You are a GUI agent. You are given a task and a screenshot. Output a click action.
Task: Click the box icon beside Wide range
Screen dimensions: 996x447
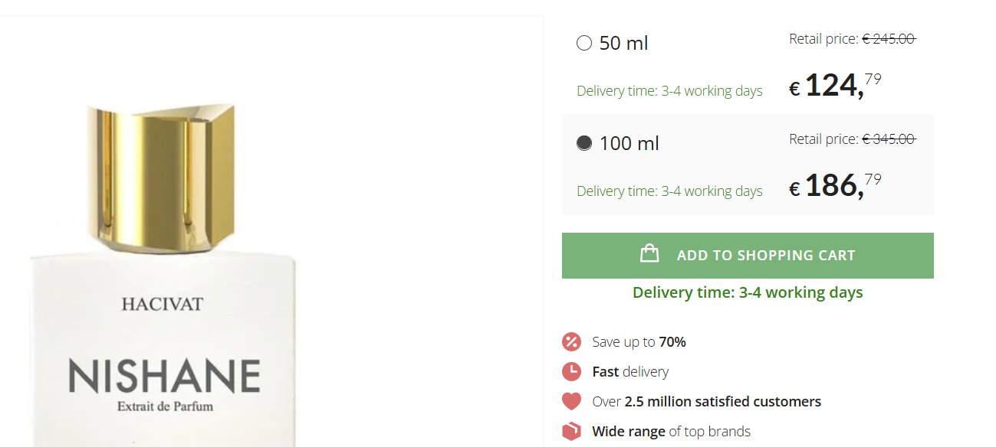click(571, 432)
